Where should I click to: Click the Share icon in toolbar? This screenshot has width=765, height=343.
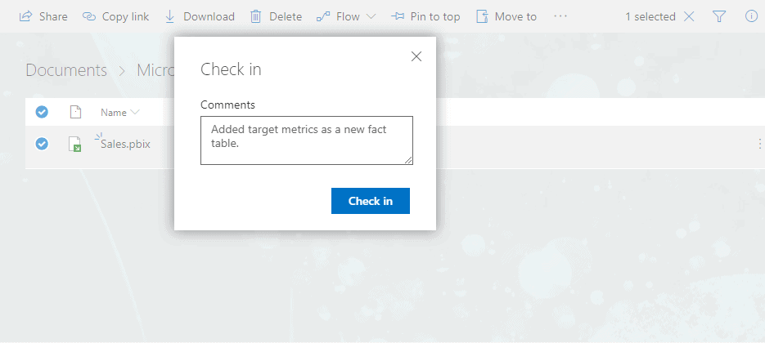[25, 16]
